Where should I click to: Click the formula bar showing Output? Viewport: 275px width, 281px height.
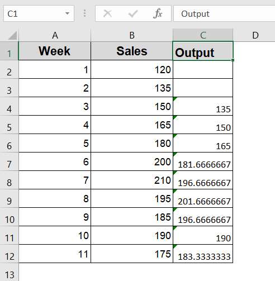point(224,13)
